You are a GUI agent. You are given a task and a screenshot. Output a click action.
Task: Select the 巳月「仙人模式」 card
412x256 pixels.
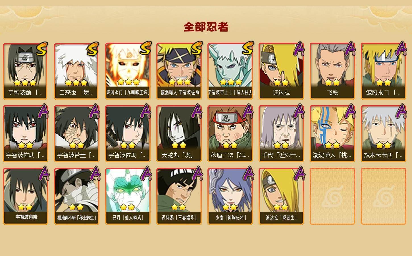tap(128, 196)
